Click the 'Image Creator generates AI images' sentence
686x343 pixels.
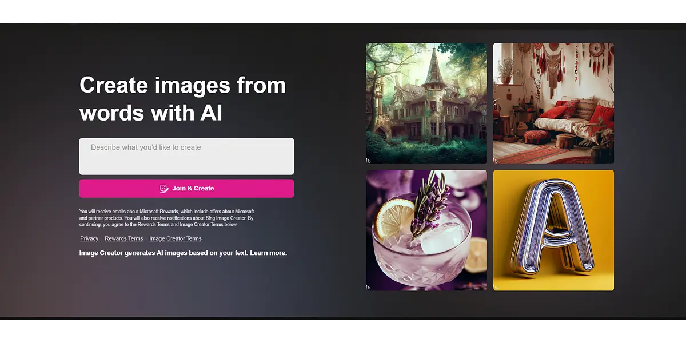pos(164,253)
